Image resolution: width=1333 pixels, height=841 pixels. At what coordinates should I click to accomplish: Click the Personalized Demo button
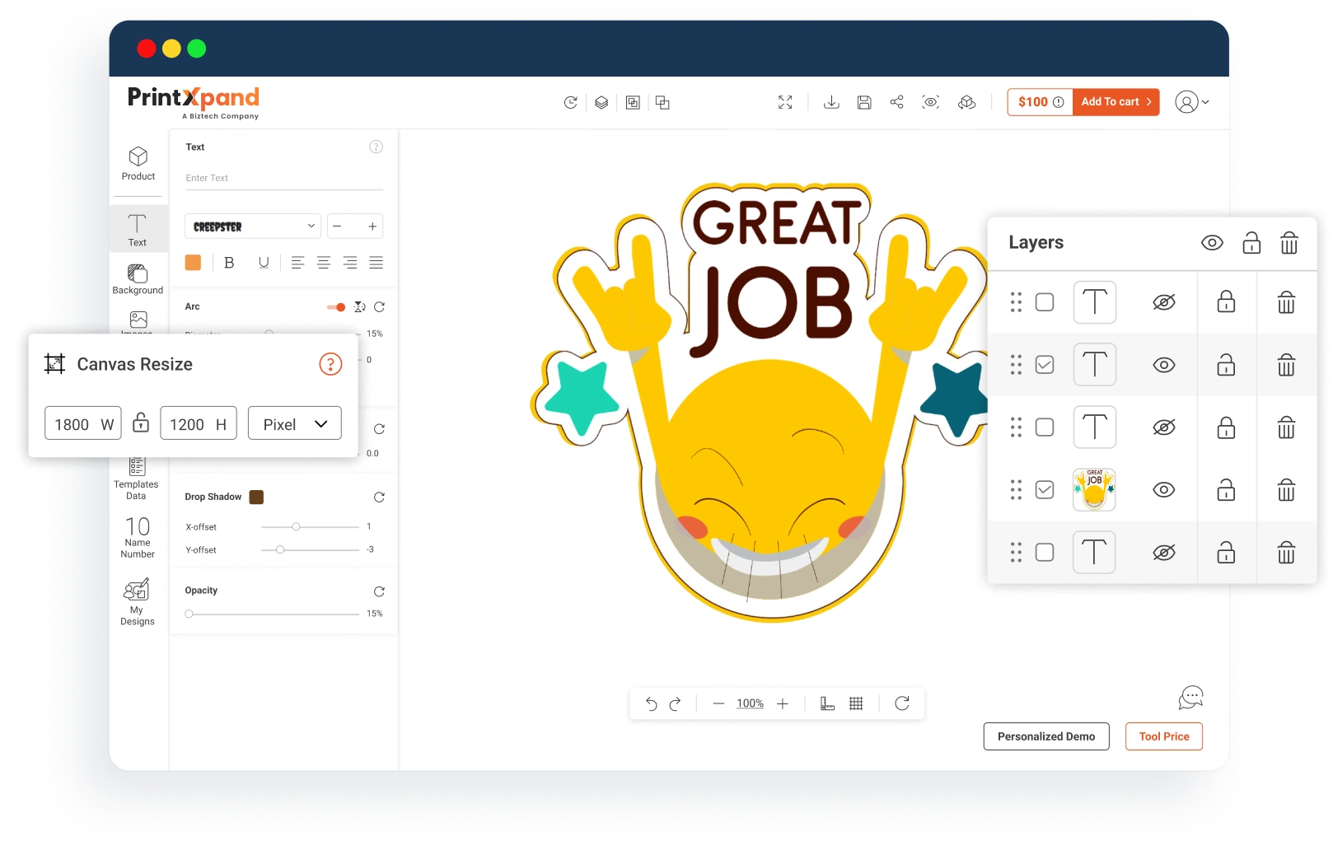[x=1045, y=736]
